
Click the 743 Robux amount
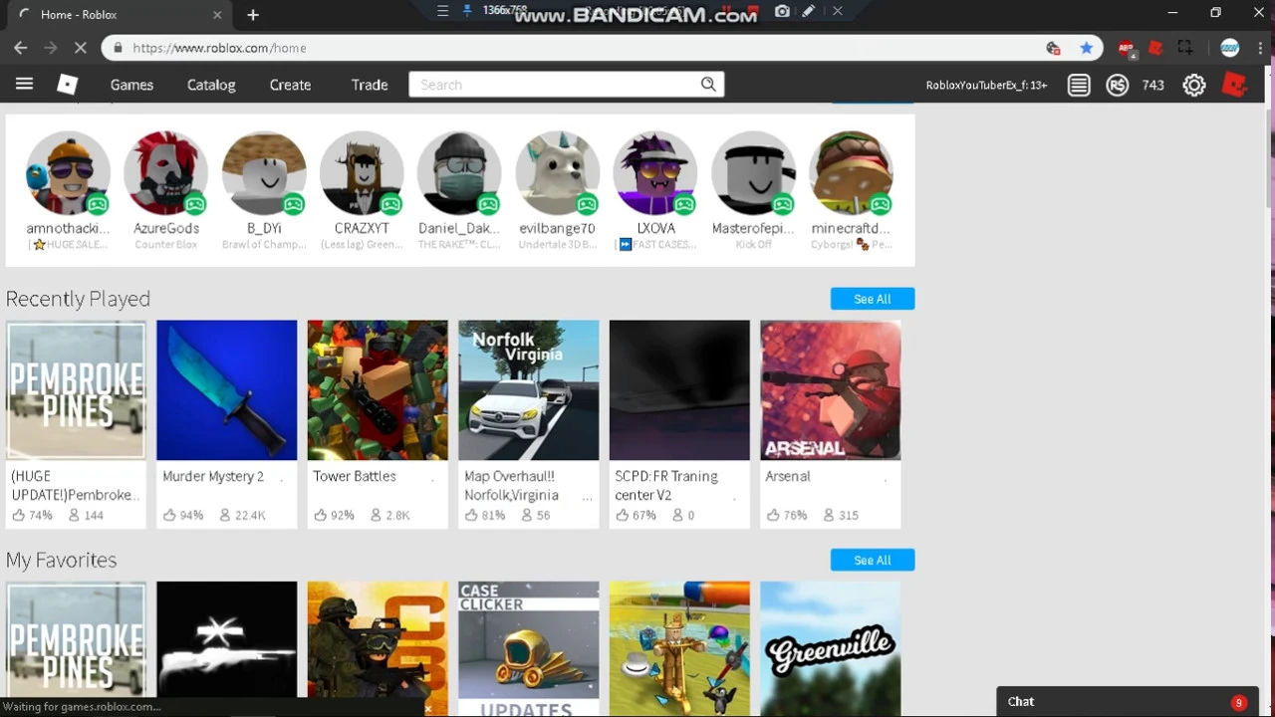[1153, 86]
